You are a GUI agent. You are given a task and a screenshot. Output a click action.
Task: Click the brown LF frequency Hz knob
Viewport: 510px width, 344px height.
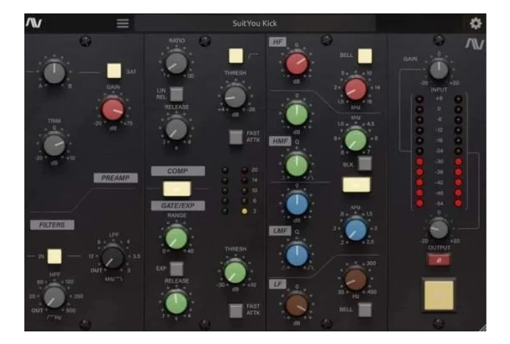pyautogui.click(x=355, y=279)
